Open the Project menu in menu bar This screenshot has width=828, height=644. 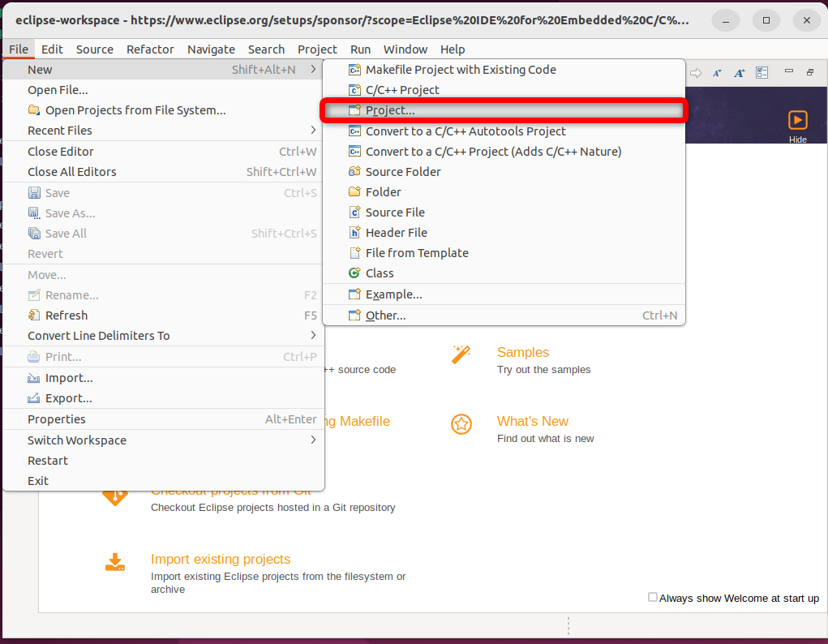[x=317, y=49]
